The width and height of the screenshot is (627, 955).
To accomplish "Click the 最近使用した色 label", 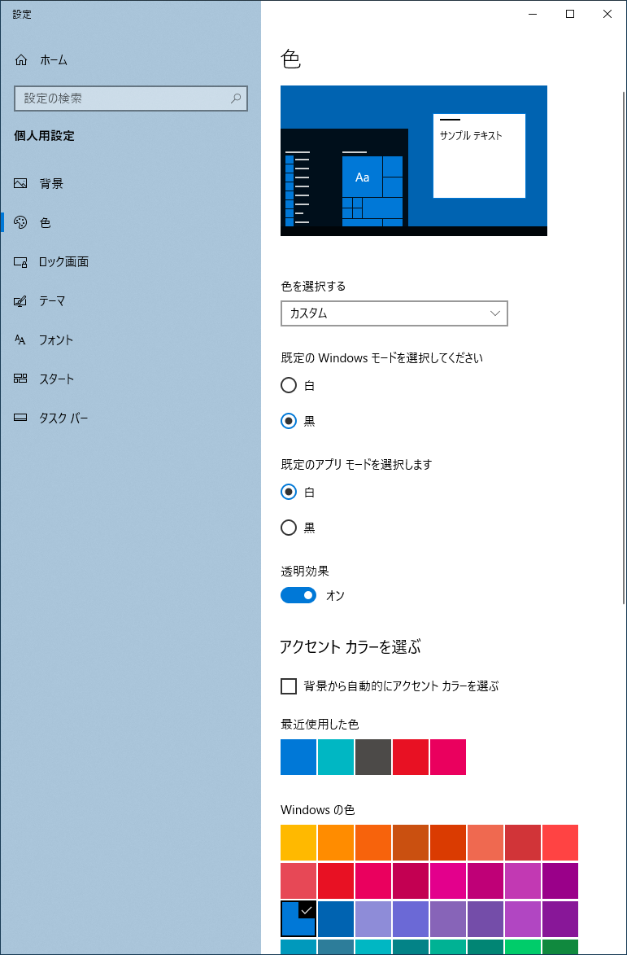I will [320, 724].
